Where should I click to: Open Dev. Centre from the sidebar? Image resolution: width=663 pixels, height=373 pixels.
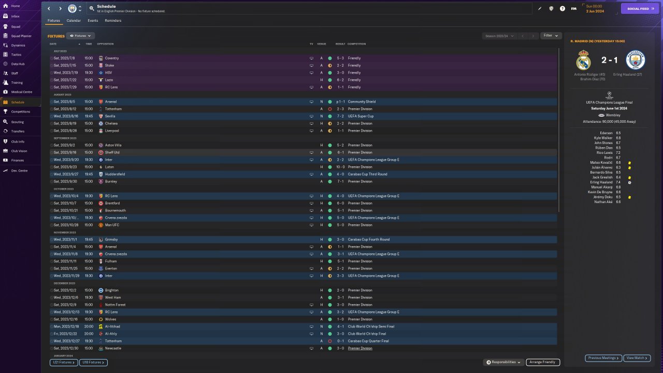pyautogui.click(x=21, y=170)
